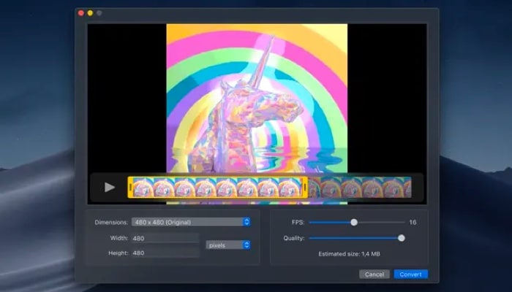512x292 pixels.
Task: Start conversion with the Convert button
Action: [x=410, y=274]
